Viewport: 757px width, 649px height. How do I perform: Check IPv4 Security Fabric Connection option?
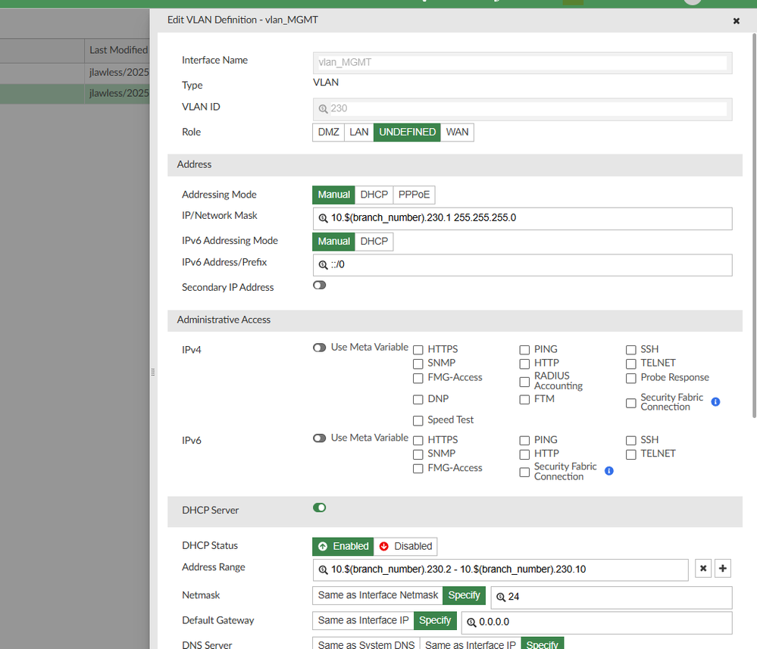[x=631, y=403]
